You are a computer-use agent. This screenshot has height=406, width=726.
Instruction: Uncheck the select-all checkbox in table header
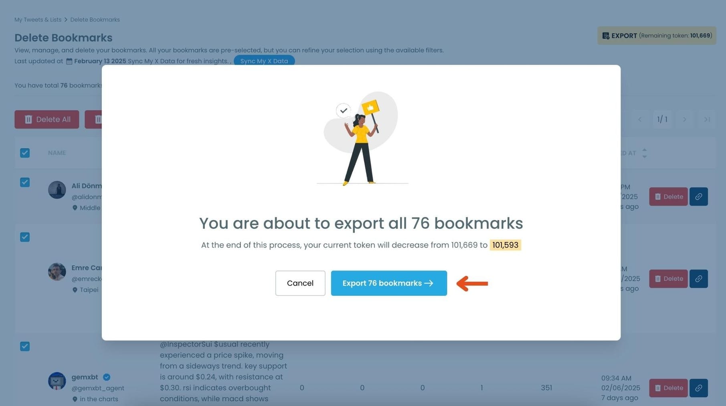[25, 153]
